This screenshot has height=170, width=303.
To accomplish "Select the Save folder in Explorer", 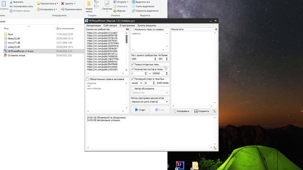I will click(10, 34).
